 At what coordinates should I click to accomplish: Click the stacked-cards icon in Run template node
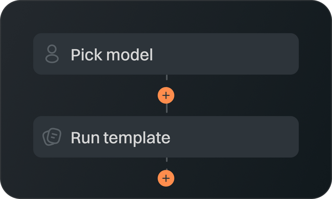(52, 137)
